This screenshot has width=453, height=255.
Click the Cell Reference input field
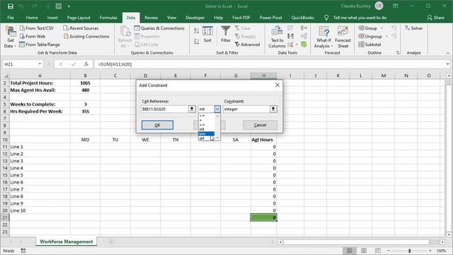click(164, 109)
